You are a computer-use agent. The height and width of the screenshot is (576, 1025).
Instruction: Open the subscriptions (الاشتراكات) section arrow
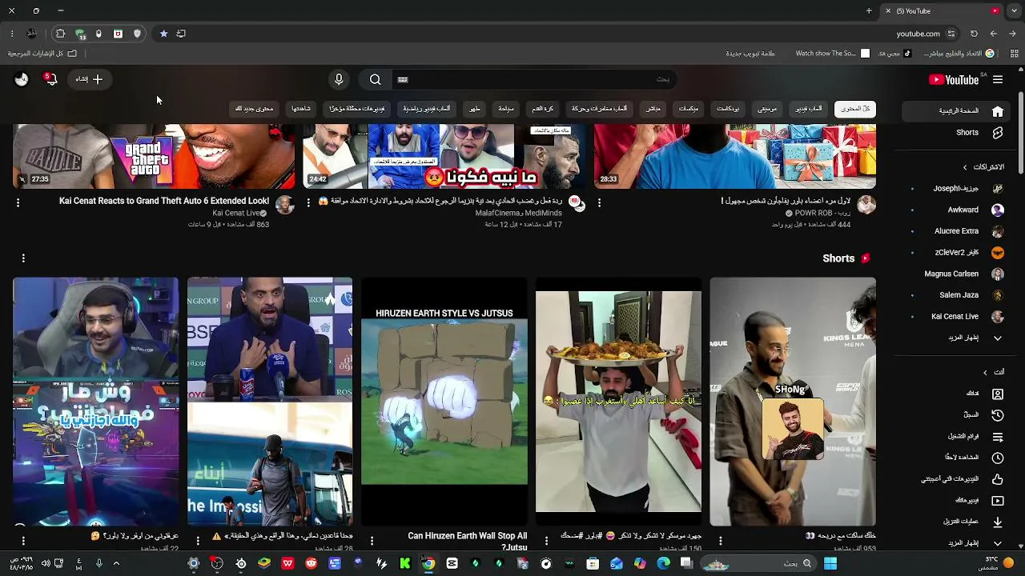tap(965, 167)
